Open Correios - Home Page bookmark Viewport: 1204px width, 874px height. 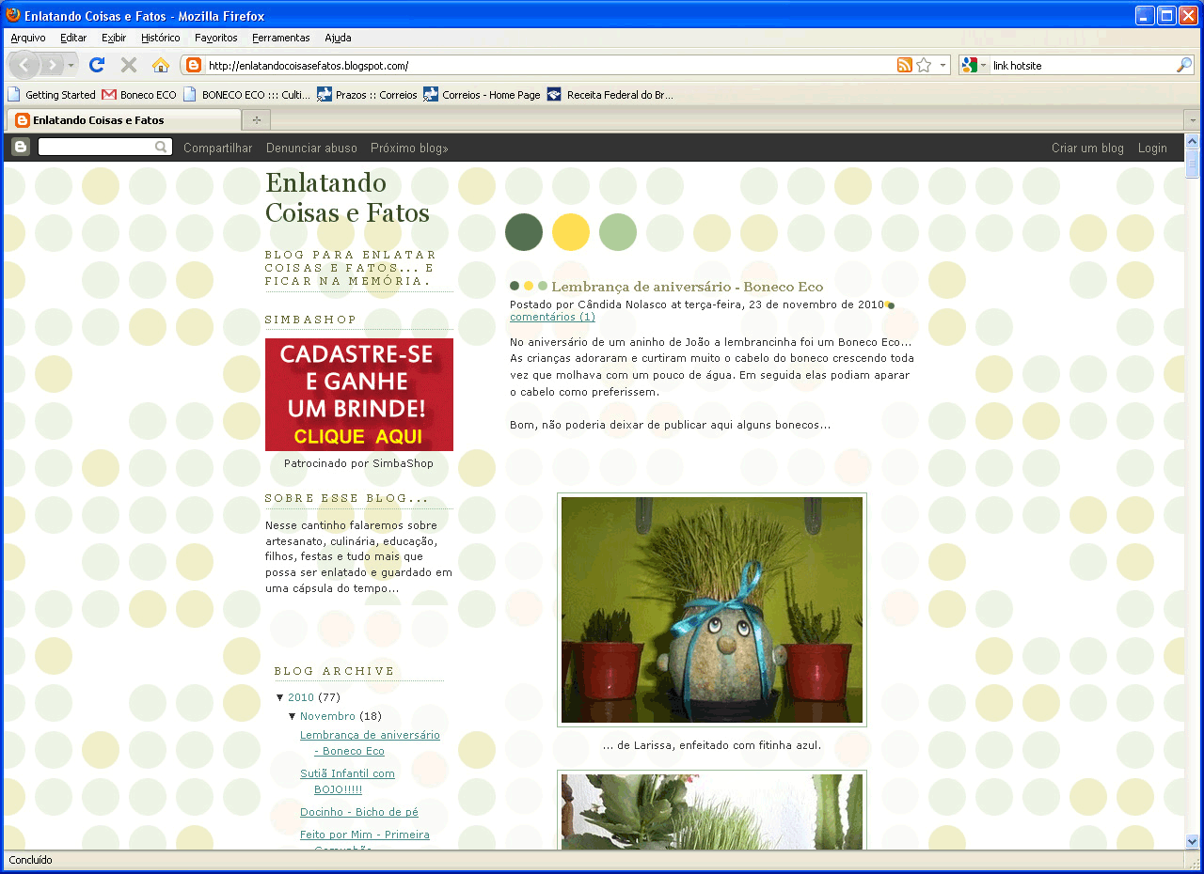(x=482, y=95)
